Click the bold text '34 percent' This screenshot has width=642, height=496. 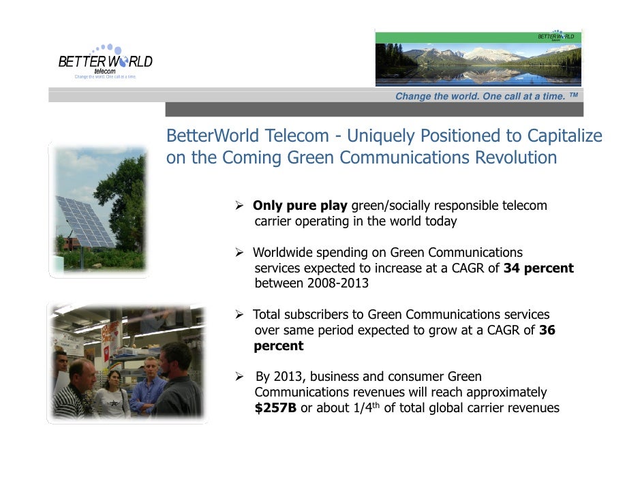[538, 268]
